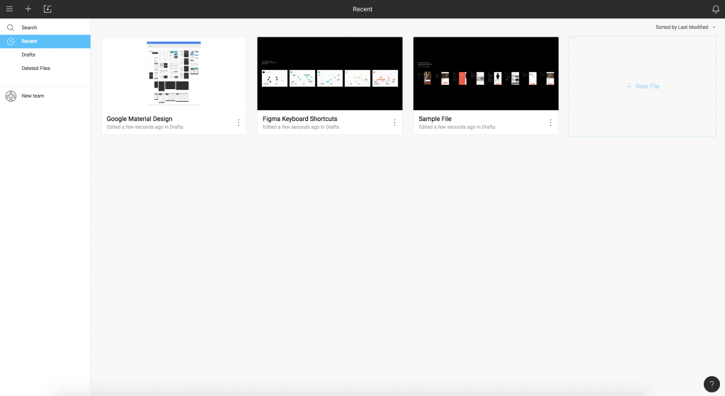Viewport: 725px width, 396px height.
Task: Go to Drafts in sidebar
Action: [28, 54]
